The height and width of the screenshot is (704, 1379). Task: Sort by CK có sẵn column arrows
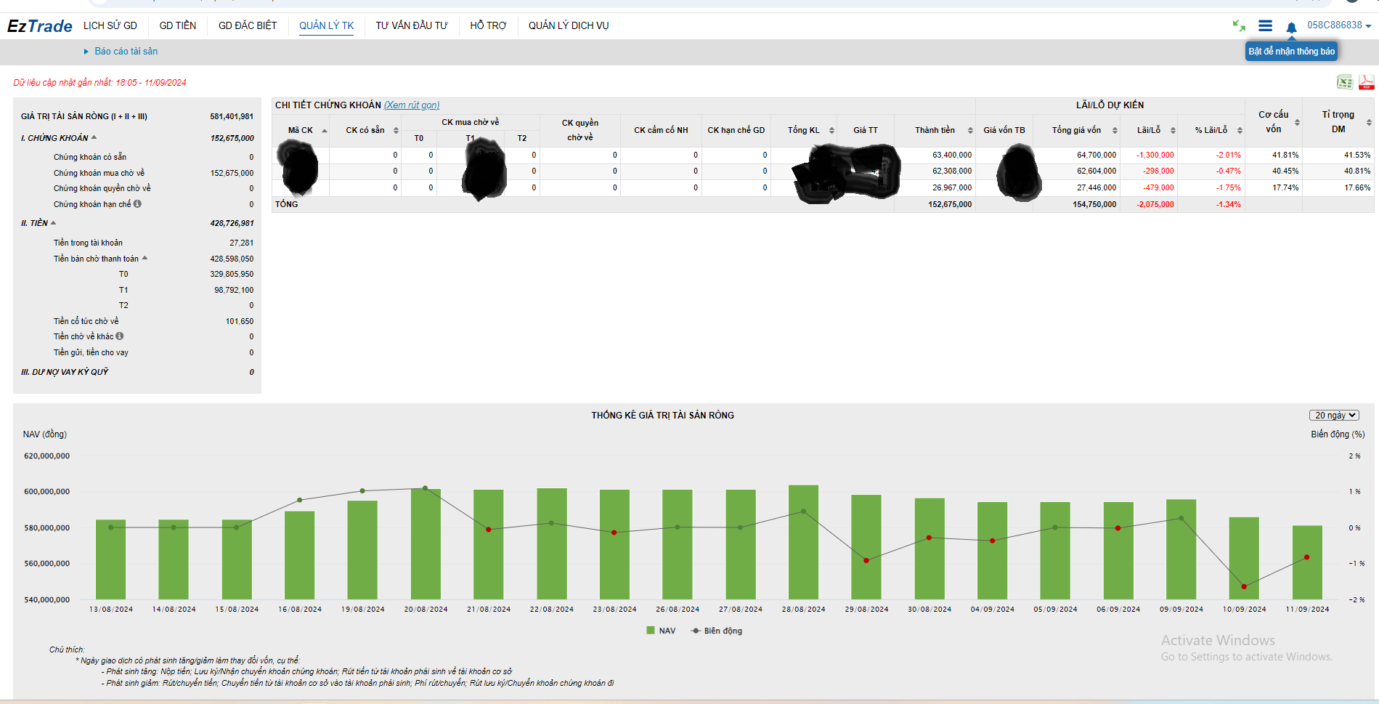[x=396, y=131]
